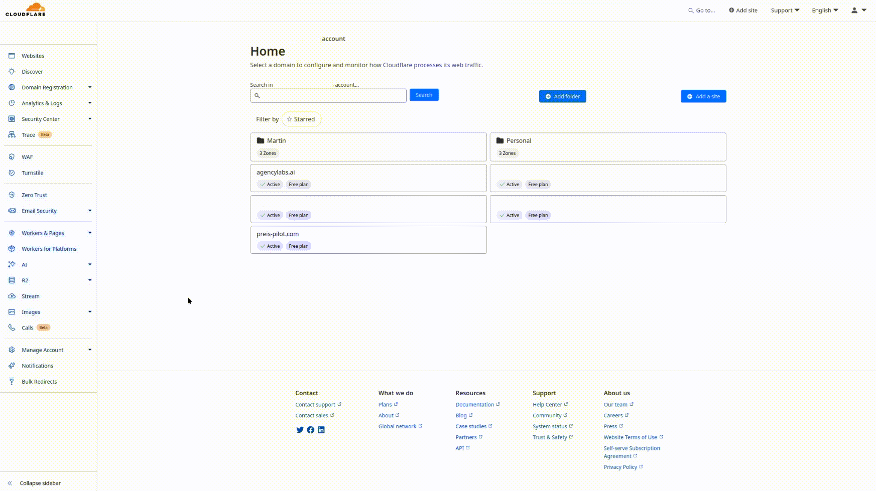876x491 pixels.
Task: Go to Workers for Platforms
Action: point(49,248)
